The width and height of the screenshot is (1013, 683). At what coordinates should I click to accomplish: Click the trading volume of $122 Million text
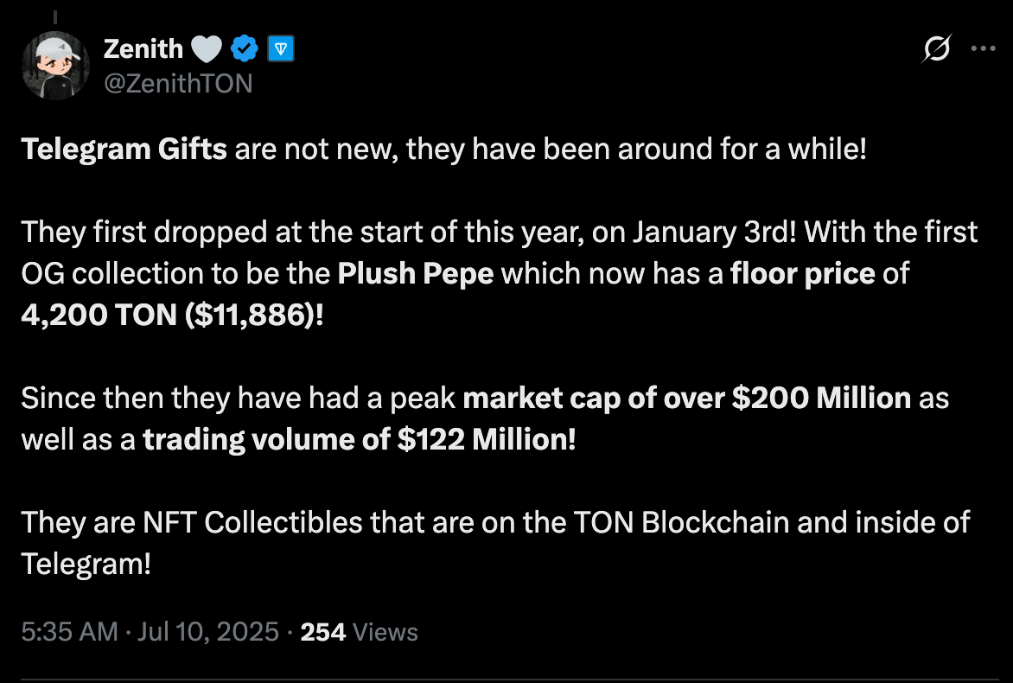coord(360,440)
